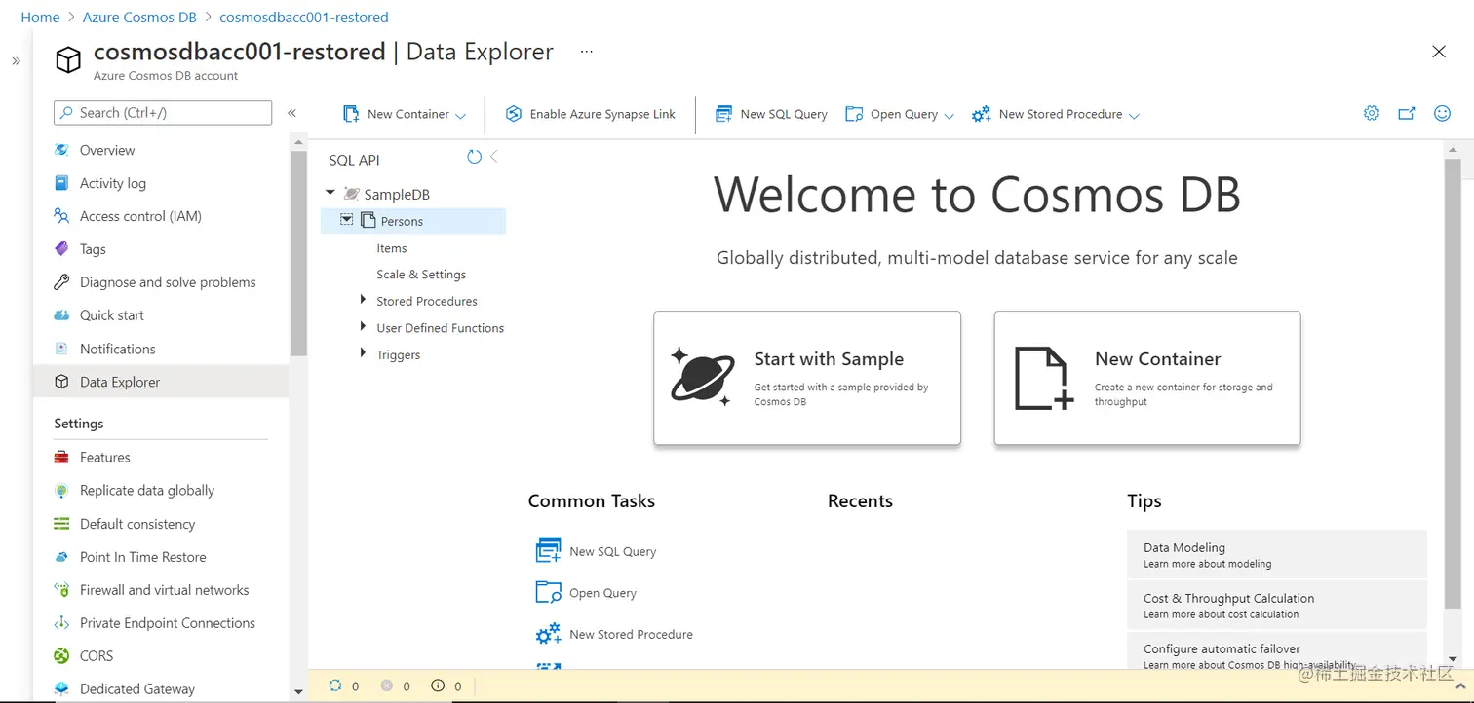Image resolution: width=1474 pixels, height=703 pixels.
Task: Click cosmosdbacc001-restored breadcrumb link
Action: (x=304, y=18)
